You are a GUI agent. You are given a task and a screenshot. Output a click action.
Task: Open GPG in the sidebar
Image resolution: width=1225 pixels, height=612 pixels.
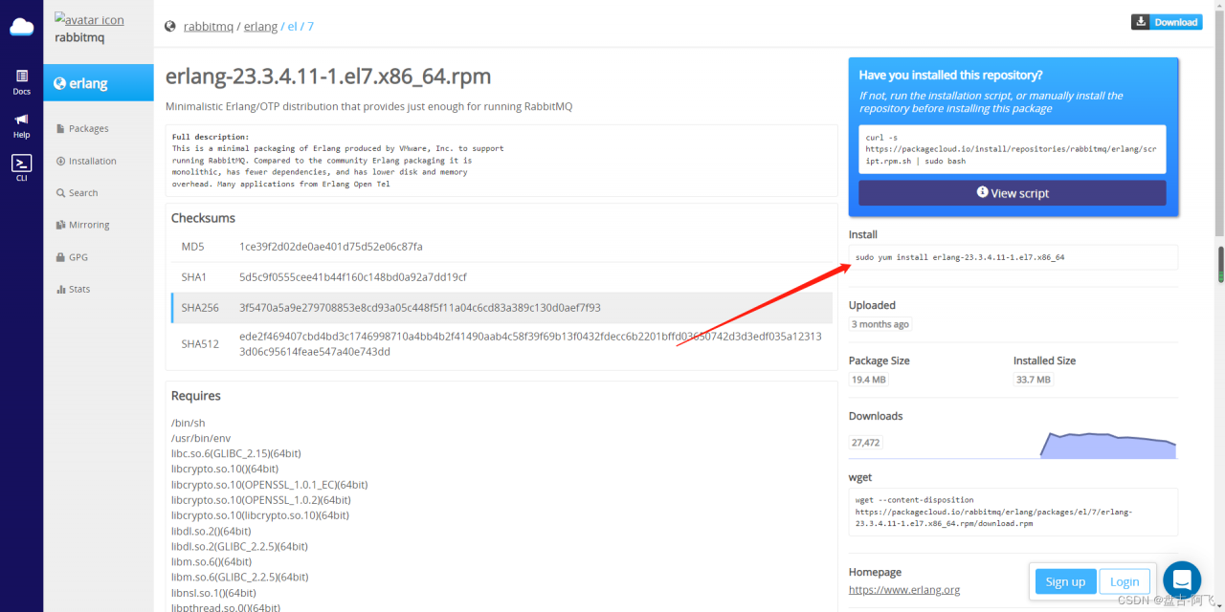pos(72,257)
